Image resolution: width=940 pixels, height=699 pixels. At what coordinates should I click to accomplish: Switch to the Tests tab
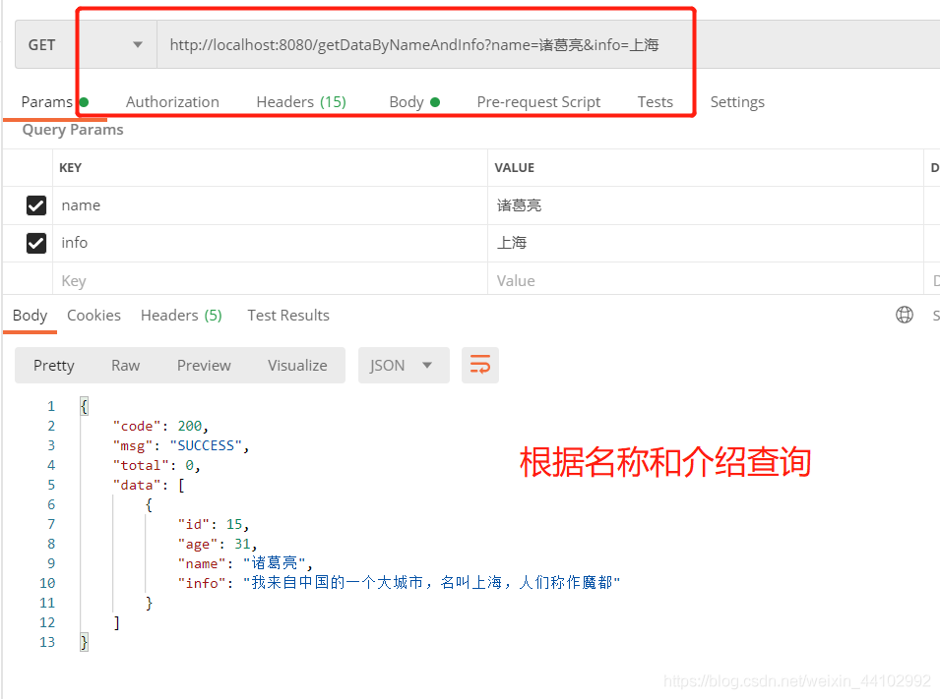coord(655,101)
